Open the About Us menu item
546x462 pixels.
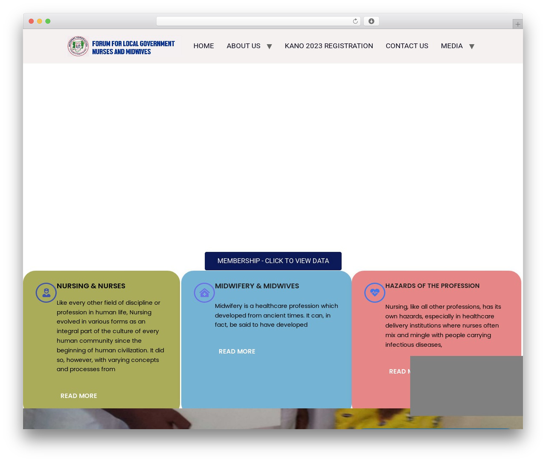(x=244, y=46)
